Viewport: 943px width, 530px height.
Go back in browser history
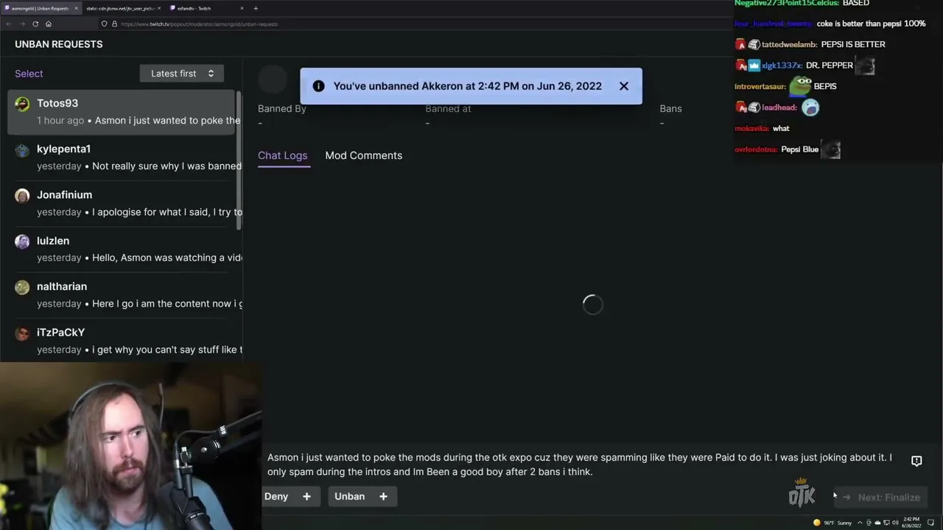tap(9, 24)
